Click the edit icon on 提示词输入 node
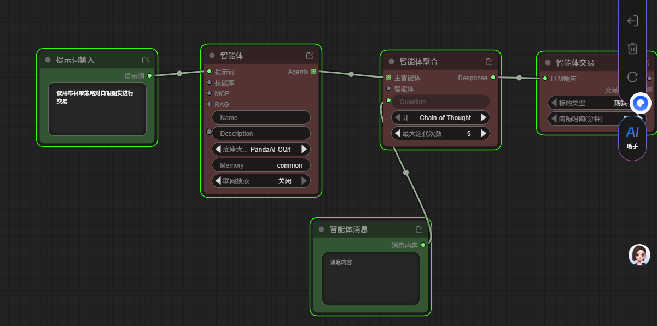 (x=146, y=60)
